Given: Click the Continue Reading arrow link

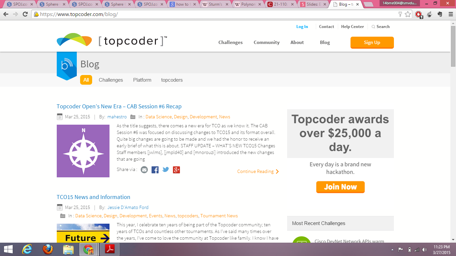Looking at the screenshot, I should point(258,171).
